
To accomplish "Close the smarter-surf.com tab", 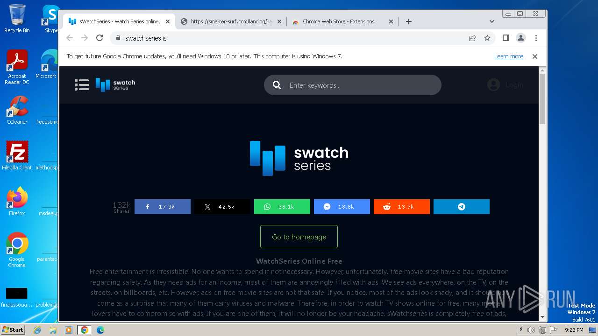I will [x=279, y=21].
